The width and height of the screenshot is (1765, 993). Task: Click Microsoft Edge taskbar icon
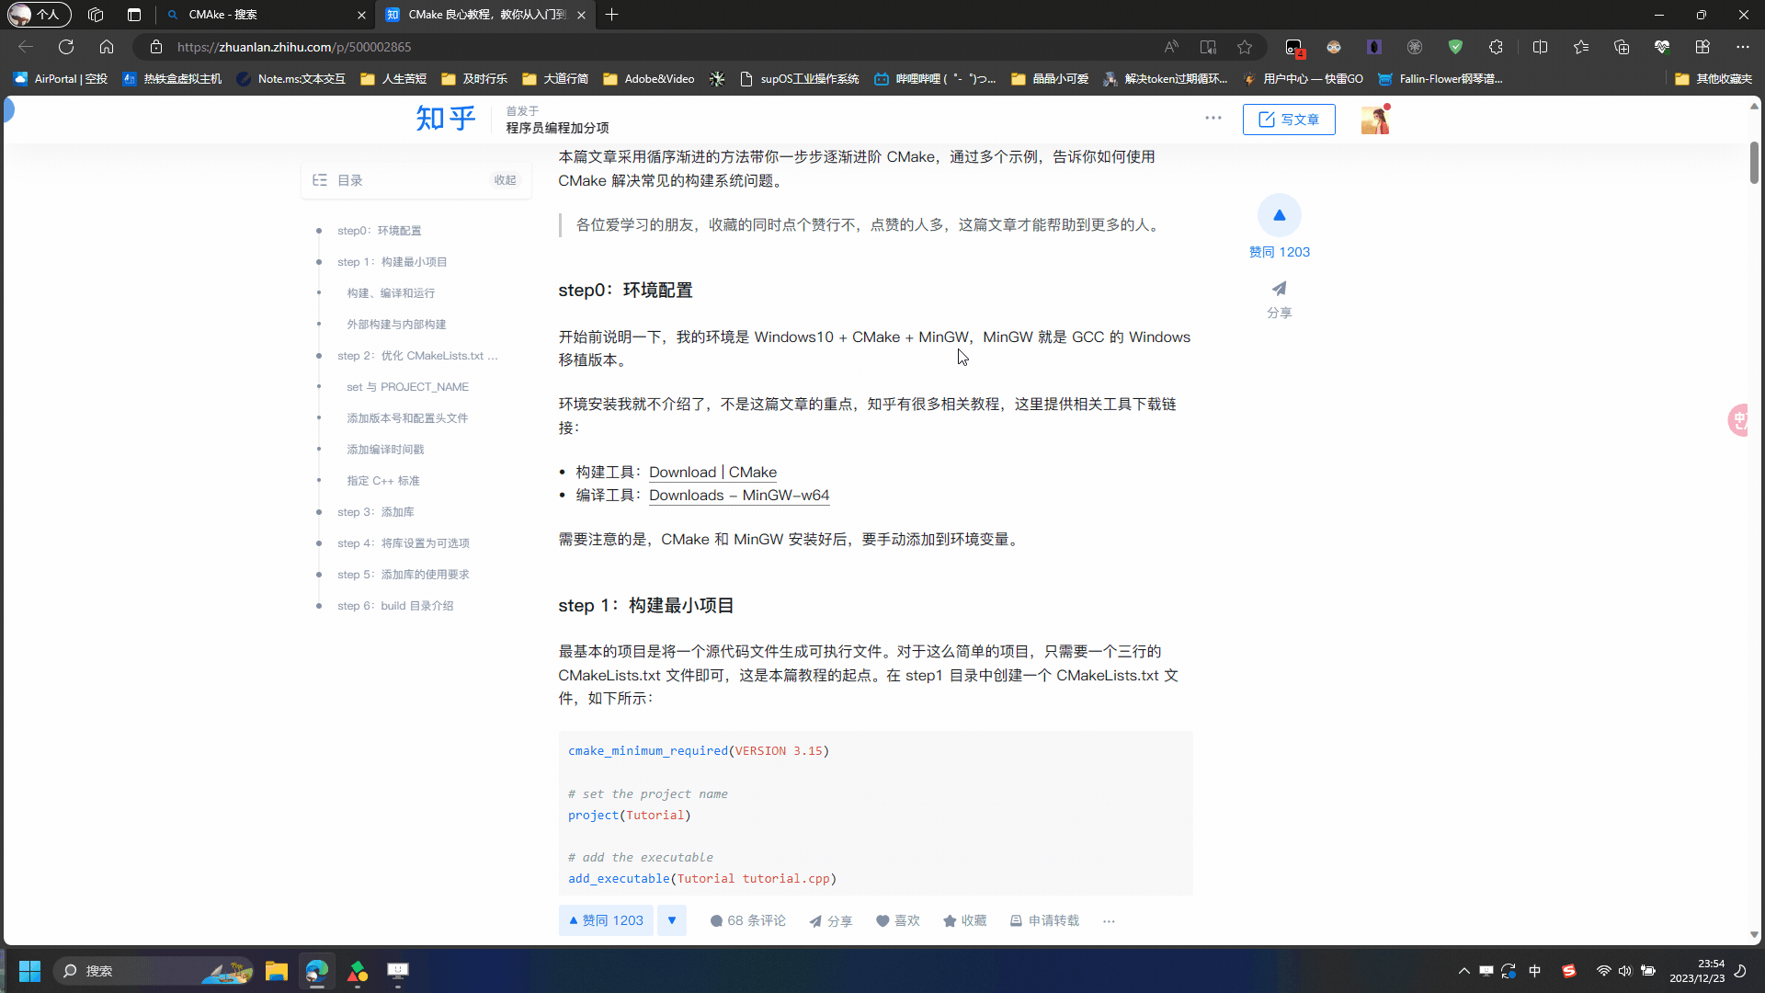click(x=317, y=971)
